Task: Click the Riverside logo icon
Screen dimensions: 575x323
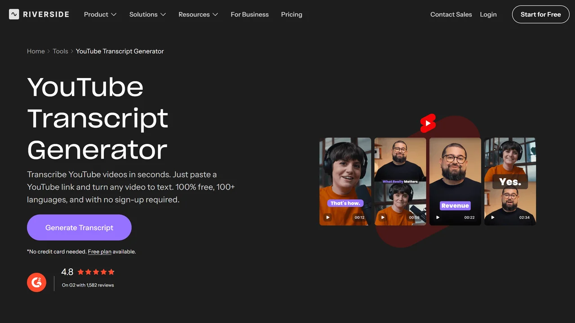Action: coord(14,14)
